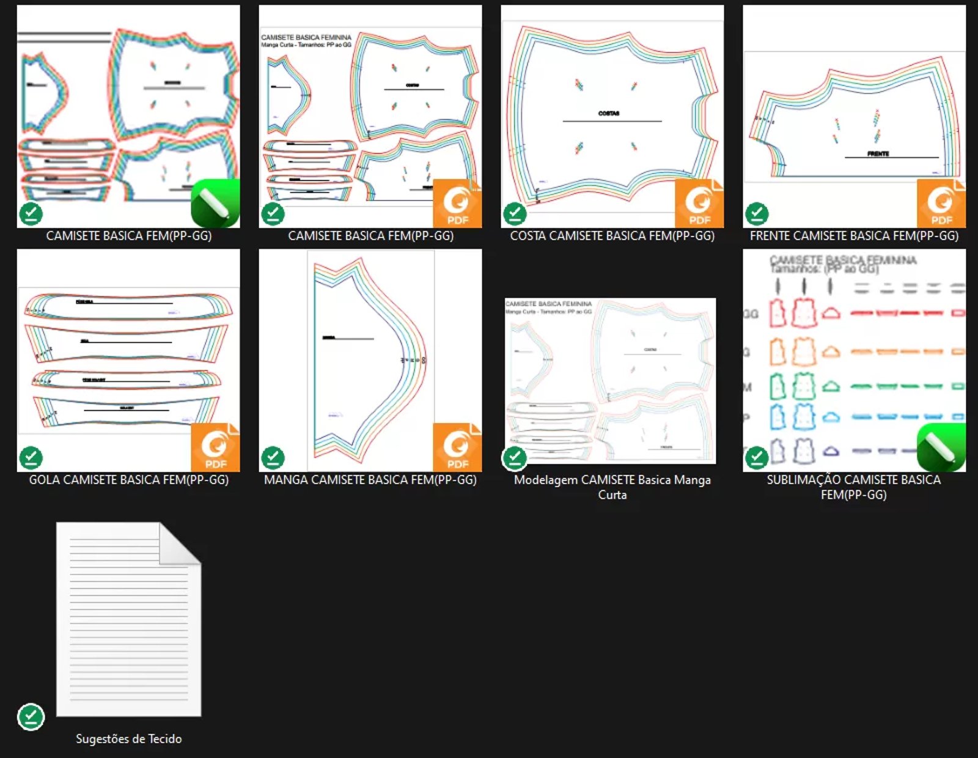Open the MANGA CAMISETE sleeve pattern thumbnail

pyautogui.click(x=370, y=360)
